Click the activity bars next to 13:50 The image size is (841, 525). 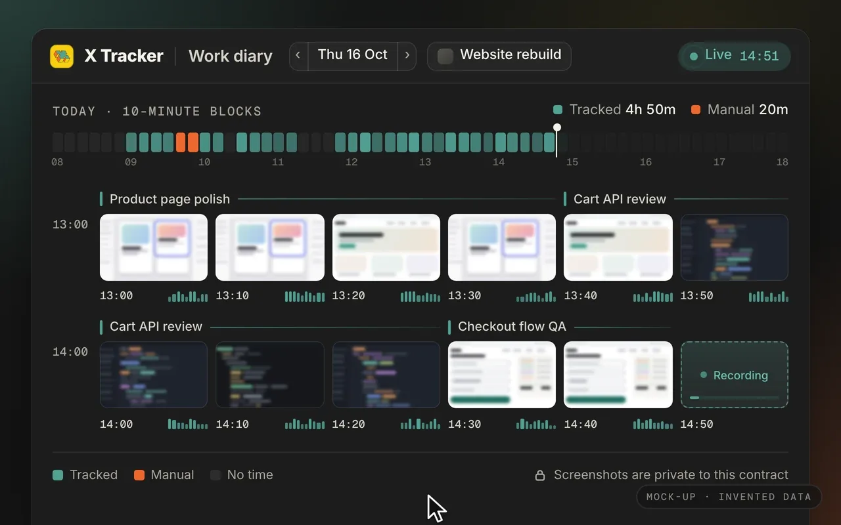click(x=769, y=296)
